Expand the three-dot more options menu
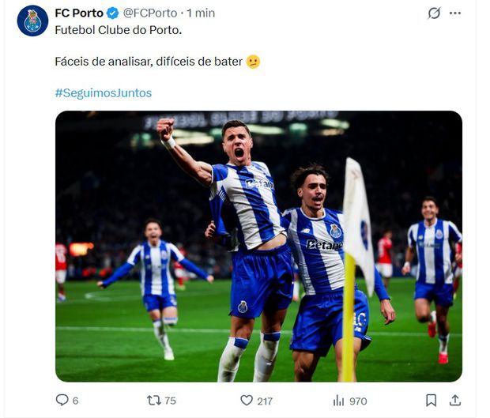 pyautogui.click(x=455, y=13)
